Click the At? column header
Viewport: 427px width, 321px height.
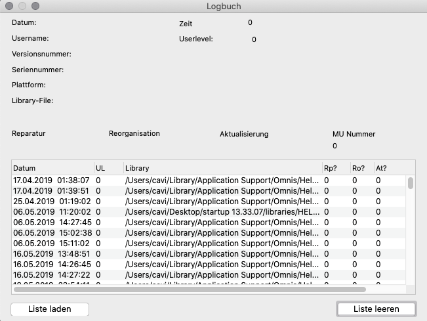tap(387, 168)
